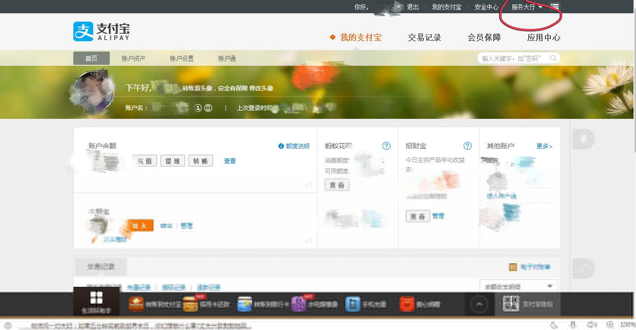Click the red heart-box icon in bottom bar
Screen dimensions: 636x330
point(407,304)
